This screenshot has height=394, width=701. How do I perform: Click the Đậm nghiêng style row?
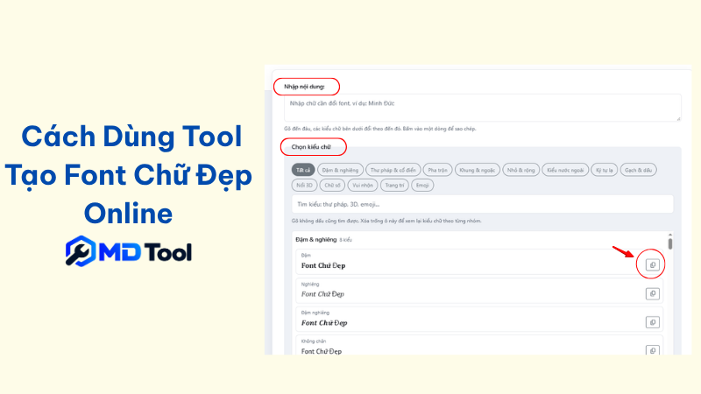(x=479, y=319)
